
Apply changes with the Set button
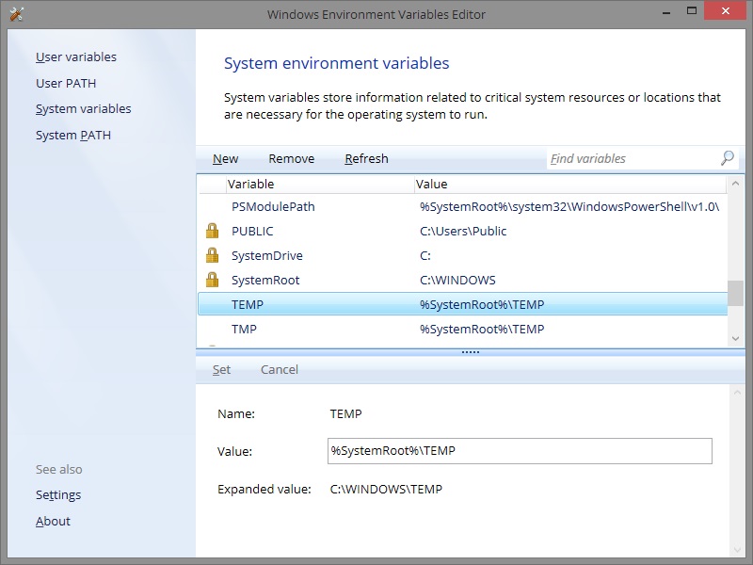coord(221,369)
